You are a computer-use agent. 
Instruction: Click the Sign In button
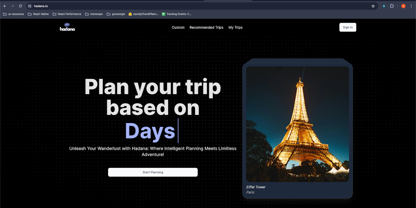[x=348, y=27]
